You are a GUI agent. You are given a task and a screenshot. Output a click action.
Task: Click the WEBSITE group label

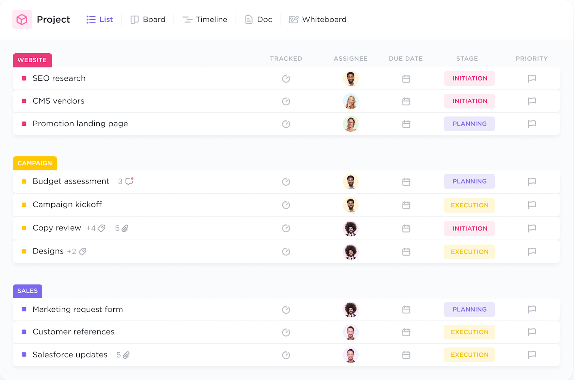(x=32, y=60)
